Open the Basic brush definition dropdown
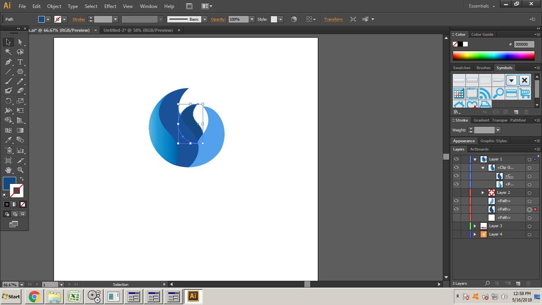Screen dimensions: 542x305 (x=205, y=19)
